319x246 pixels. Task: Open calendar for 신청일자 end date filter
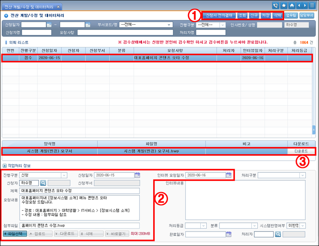click(88, 25)
